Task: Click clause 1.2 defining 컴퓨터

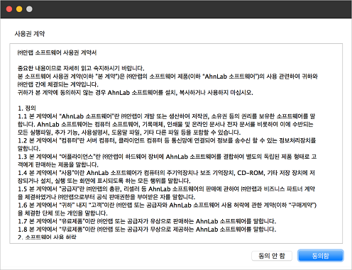Action: (x=167, y=145)
